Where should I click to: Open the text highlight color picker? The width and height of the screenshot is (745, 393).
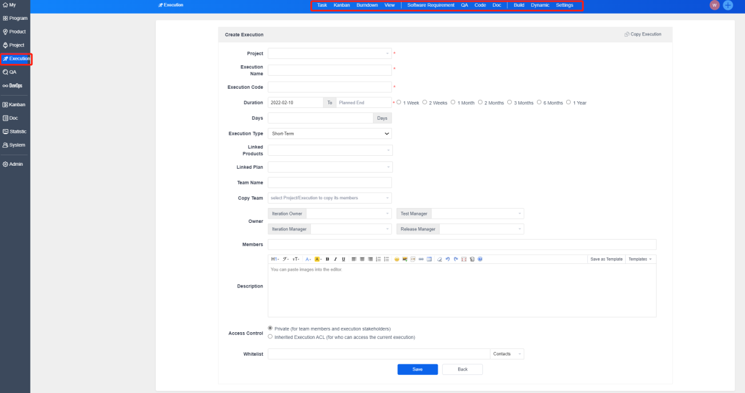point(317,259)
